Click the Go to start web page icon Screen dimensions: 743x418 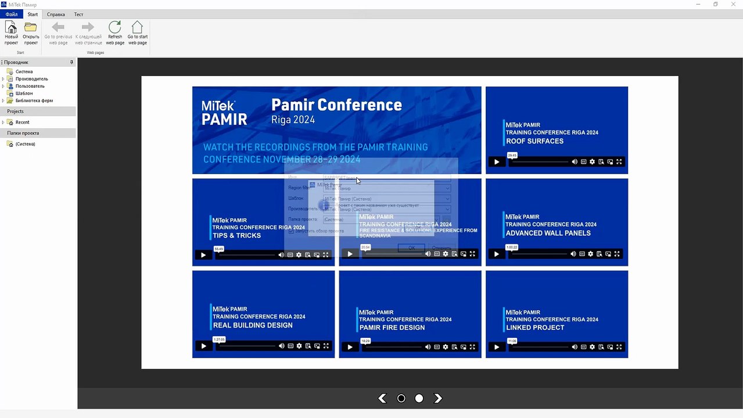tap(137, 27)
